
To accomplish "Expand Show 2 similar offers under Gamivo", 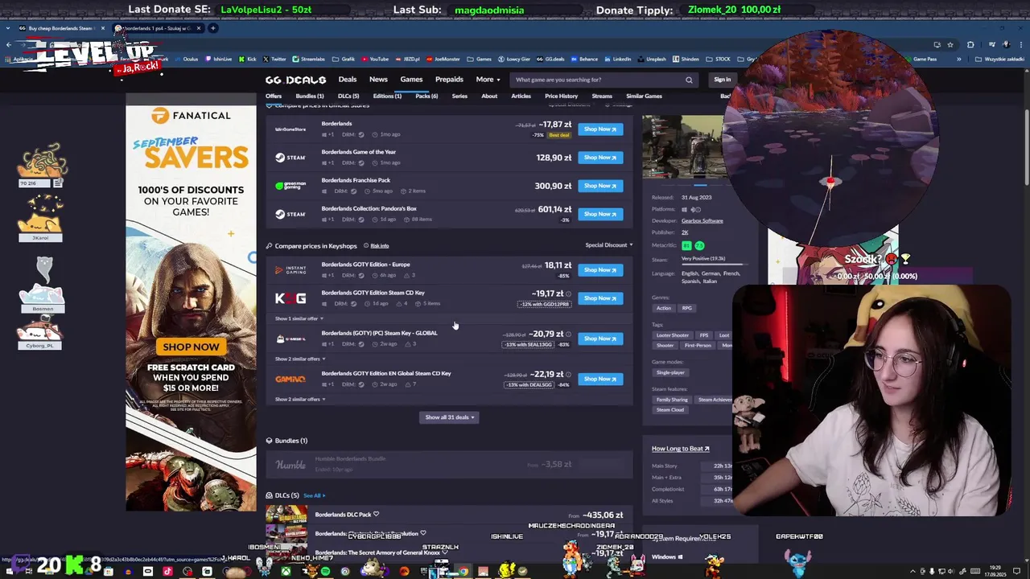I will point(299,399).
